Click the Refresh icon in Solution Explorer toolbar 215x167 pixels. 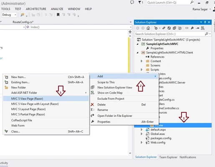169,28
